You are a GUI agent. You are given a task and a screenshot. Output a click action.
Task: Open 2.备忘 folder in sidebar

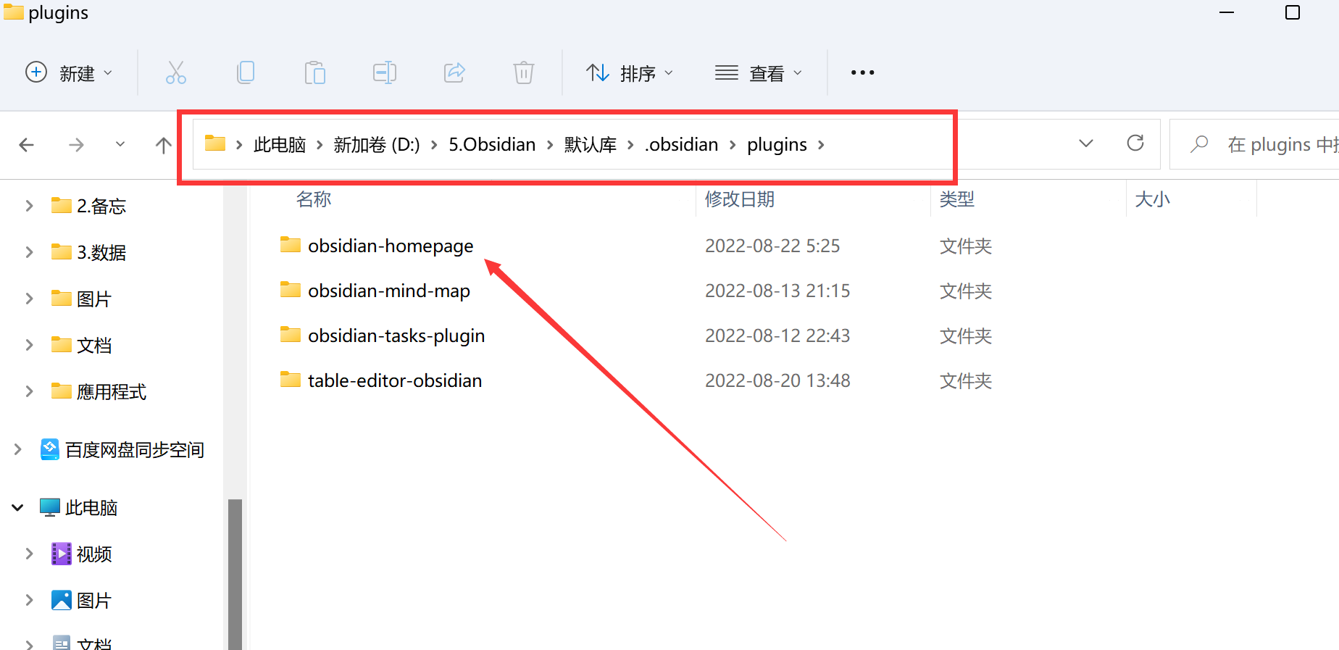coord(101,207)
